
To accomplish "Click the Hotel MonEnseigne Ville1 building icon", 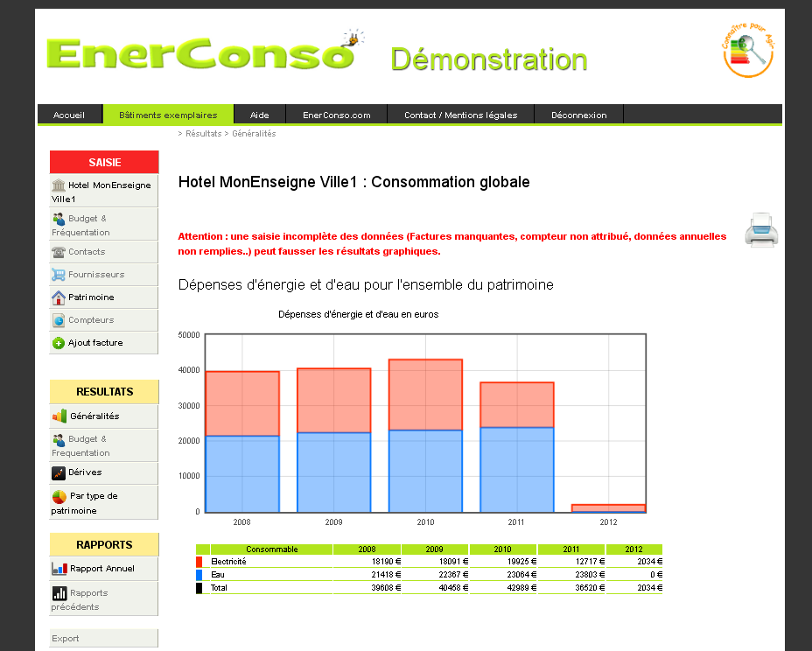I will pos(56,185).
